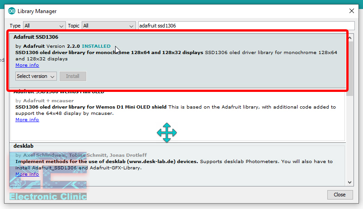Click the Install button for Adafruit SSD1306

point(73,76)
